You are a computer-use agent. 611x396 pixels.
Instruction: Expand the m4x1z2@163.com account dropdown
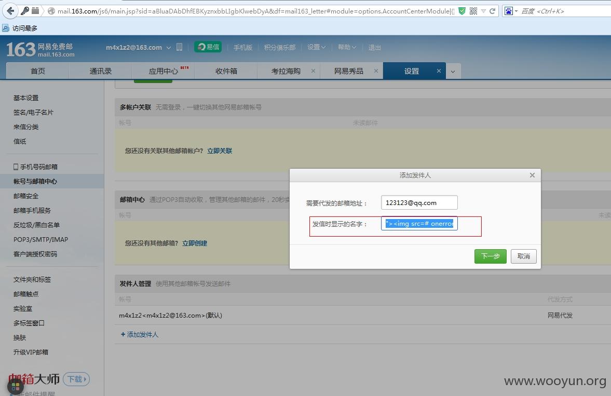tap(169, 48)
